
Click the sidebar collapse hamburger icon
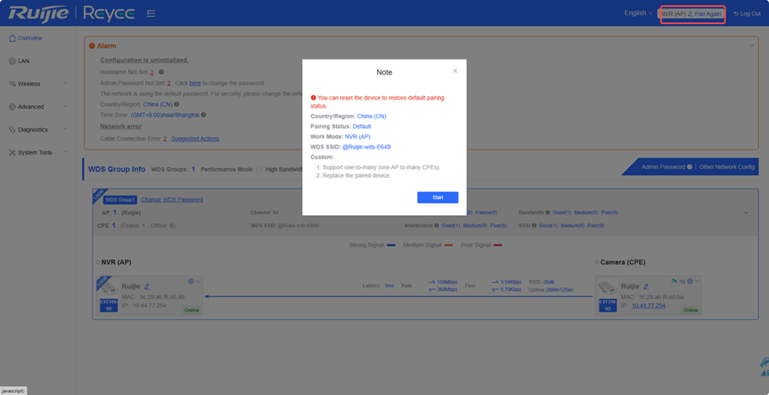click(151, 13)
